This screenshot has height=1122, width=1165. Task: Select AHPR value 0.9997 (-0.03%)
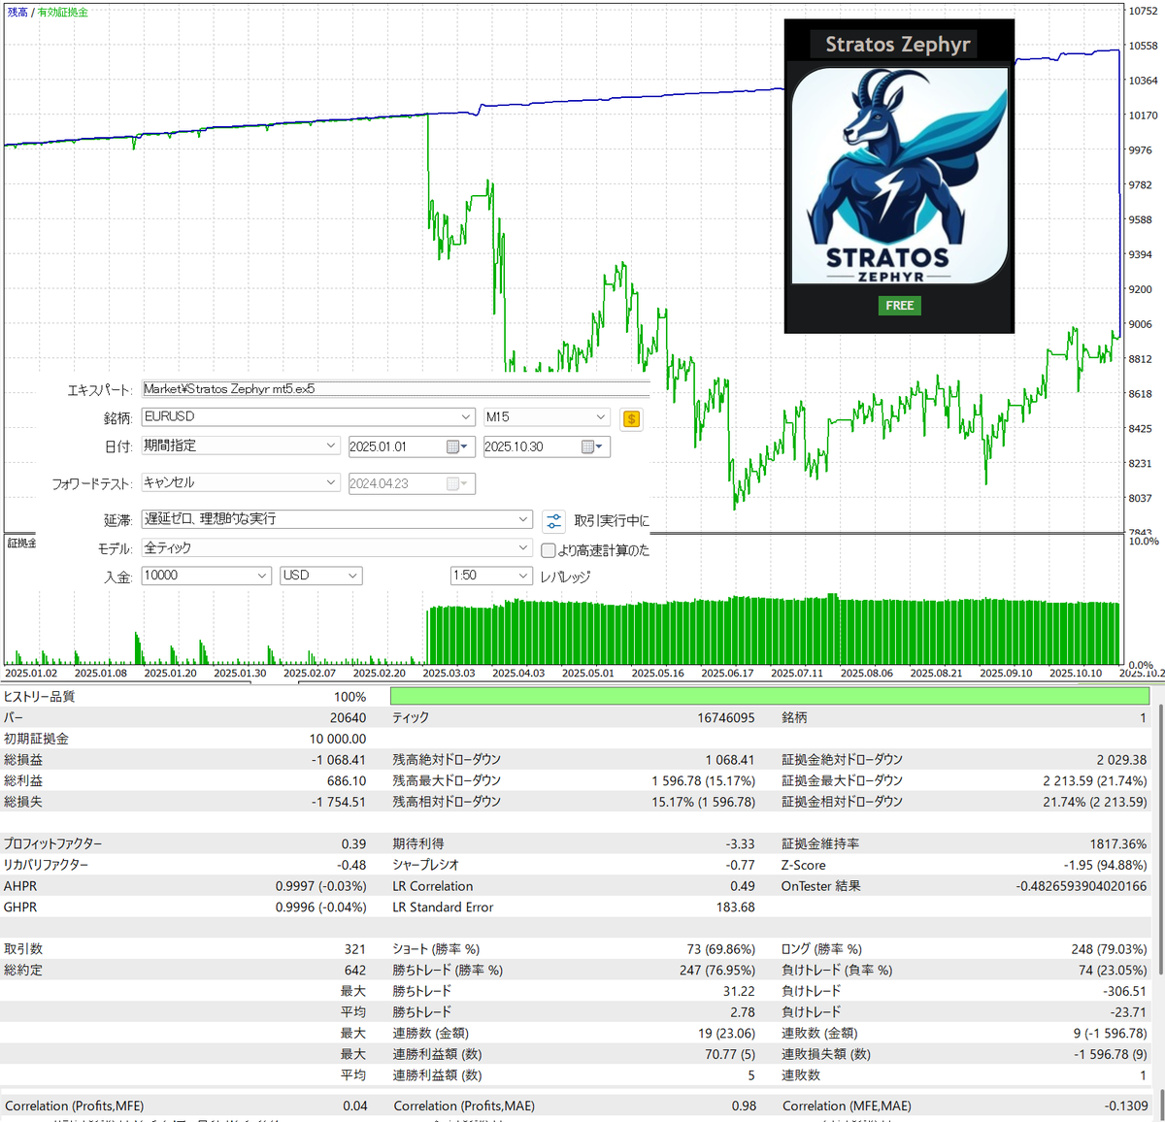pyautogui.click(x=320, y=886)
